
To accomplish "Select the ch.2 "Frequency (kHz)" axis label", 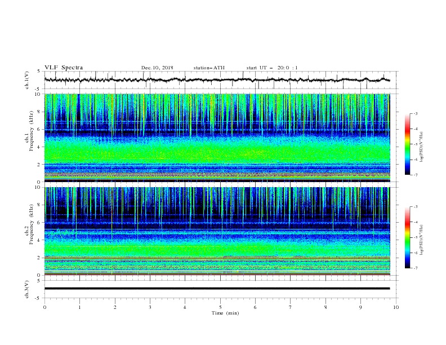I will tap(32, 224).
